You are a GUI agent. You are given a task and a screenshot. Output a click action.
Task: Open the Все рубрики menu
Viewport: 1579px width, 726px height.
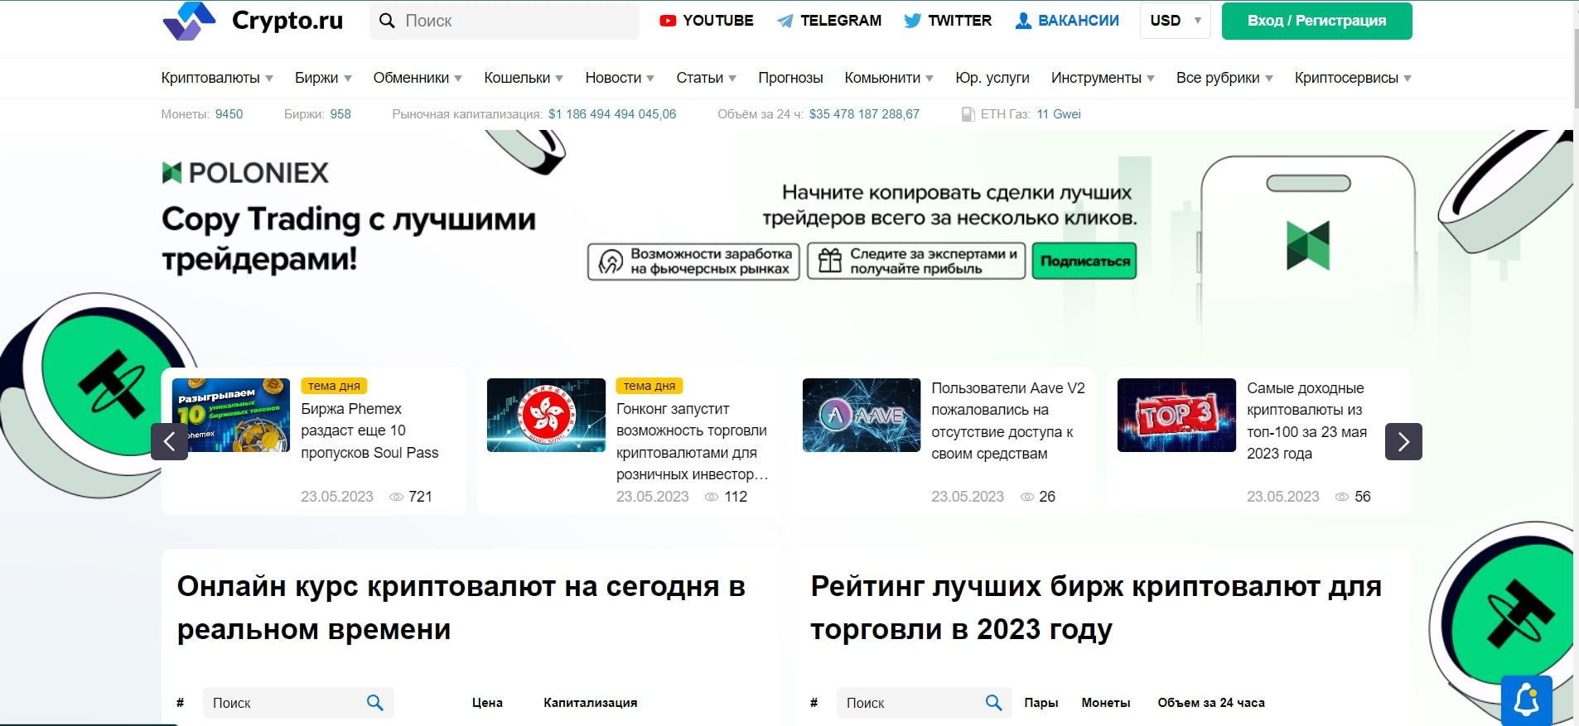[1224, 78]
